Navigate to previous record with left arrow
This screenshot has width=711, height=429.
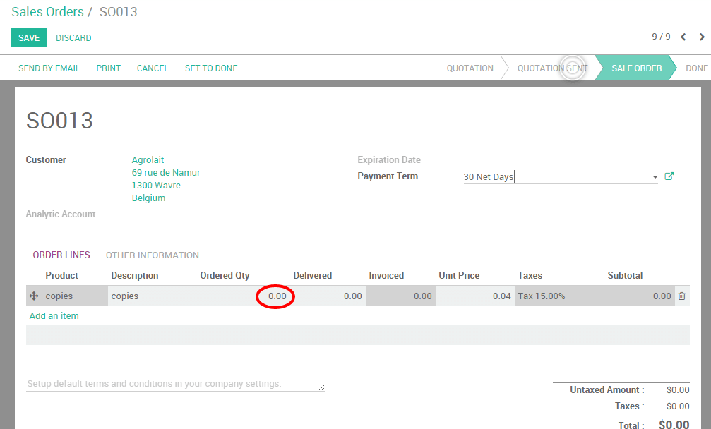683,37
